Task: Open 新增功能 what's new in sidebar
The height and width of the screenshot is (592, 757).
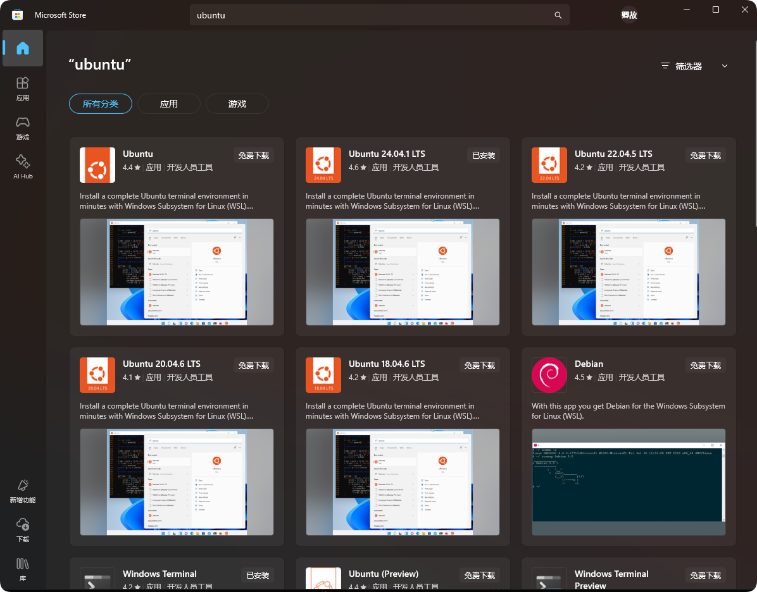Action: (x=22, y=491)
